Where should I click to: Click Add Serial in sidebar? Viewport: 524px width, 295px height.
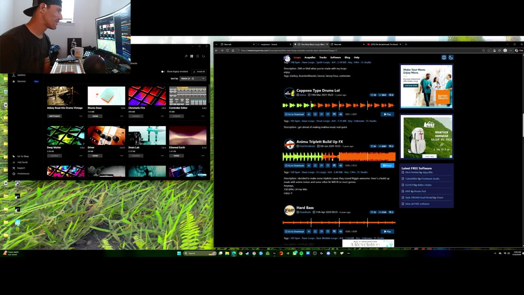[22, 162]
